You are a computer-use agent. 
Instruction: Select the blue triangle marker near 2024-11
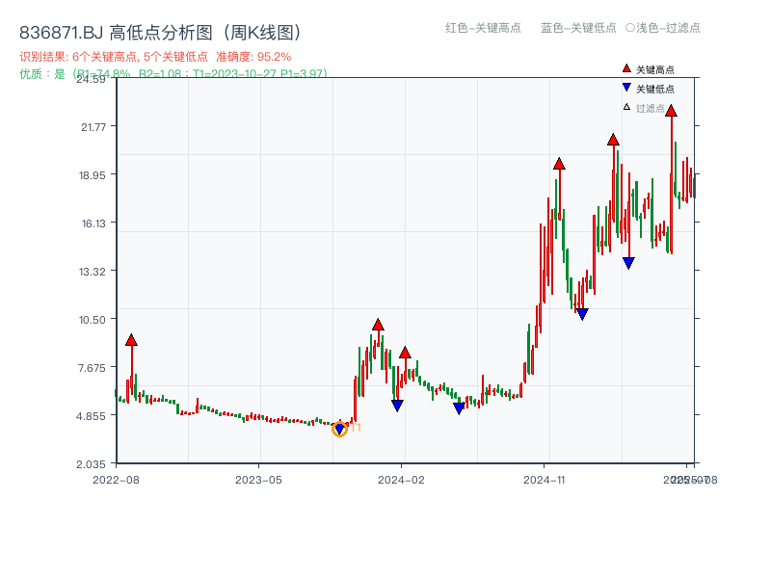582,313
